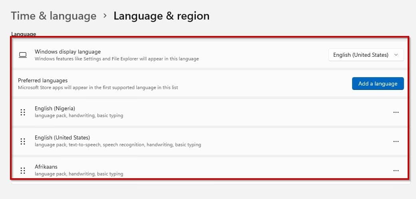Select the English (United States) list entry
The image size is (416, 199).
click(x=62, y=138)
